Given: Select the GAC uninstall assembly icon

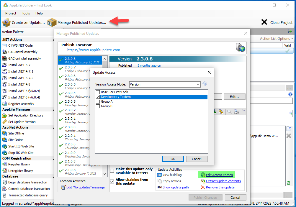Looking at the screenshot, I should [4, 58].
